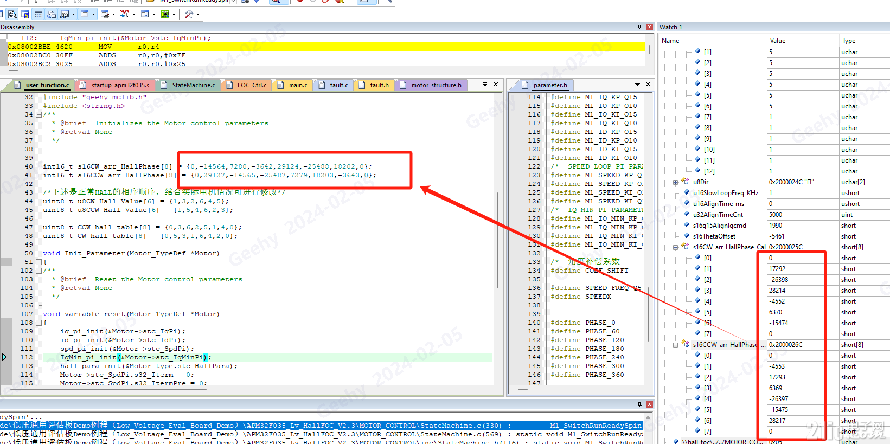Open Watch Windows dropdown arrow
The image size is (890, 444).
point(73,14)
